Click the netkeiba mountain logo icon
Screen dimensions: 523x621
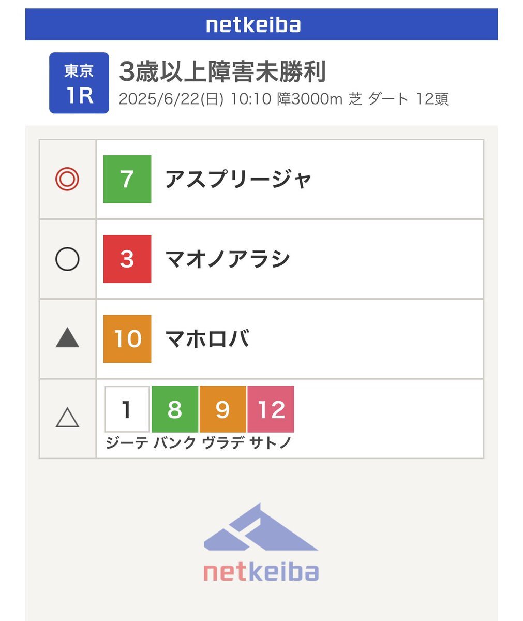coord(261,528)
